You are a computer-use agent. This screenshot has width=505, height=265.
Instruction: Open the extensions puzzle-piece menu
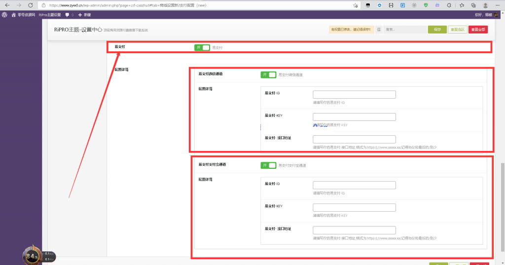pos(449,5)
